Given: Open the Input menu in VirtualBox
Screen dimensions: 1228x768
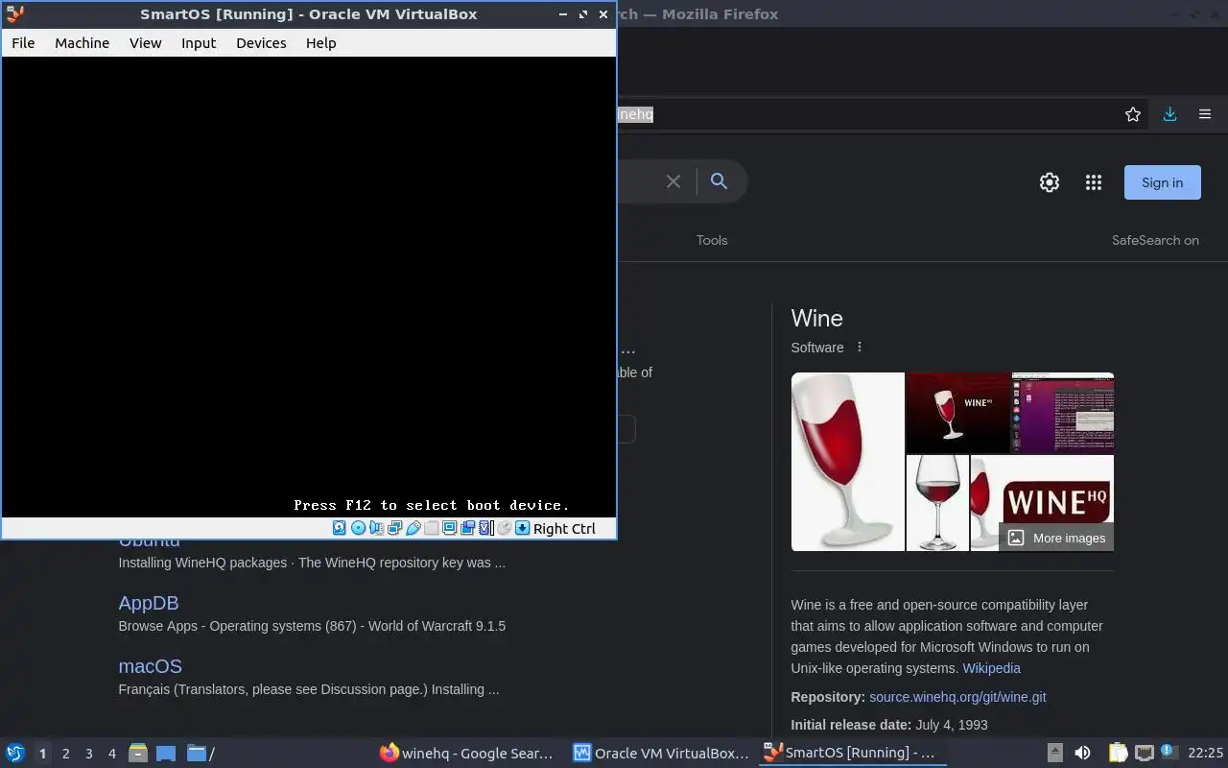Looking at the screenshot, I should (199, 43).
